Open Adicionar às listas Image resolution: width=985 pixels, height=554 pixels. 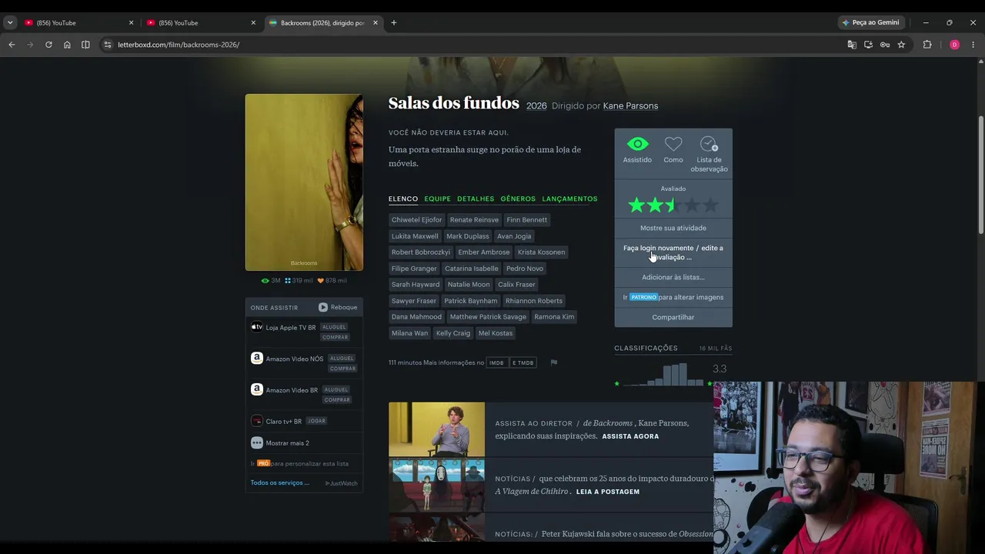673,277
